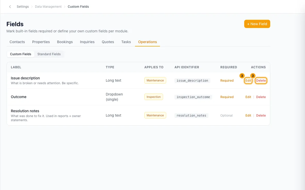Click the Dropdown (single) type cell

tap(114, 97)
